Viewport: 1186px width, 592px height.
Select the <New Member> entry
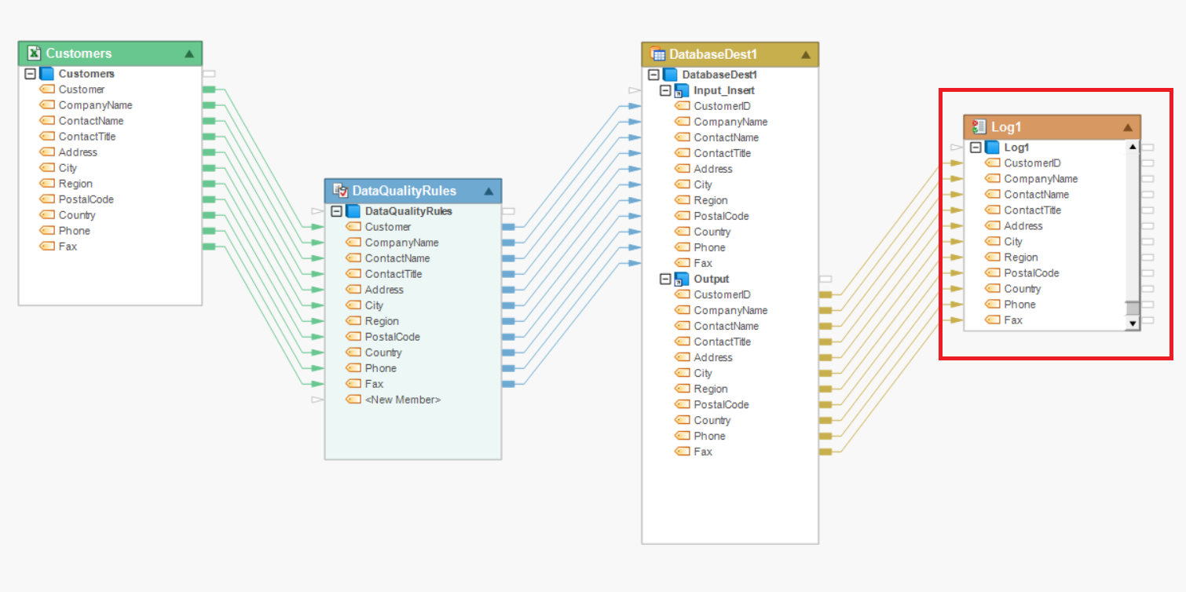click(402, 400)
